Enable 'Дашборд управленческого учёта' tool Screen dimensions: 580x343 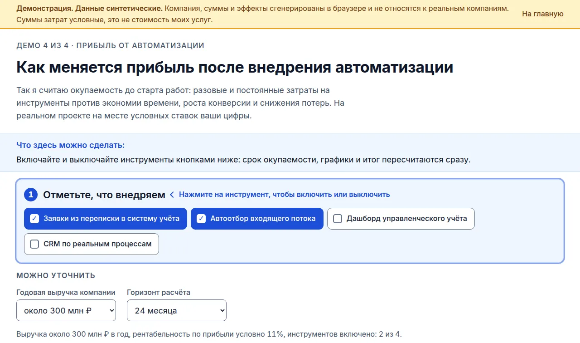(x=401, y=219)
